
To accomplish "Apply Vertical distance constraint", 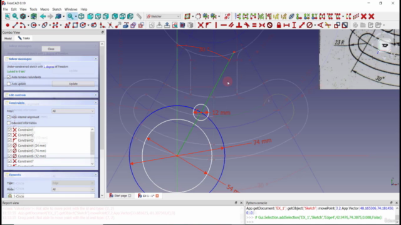I will [x=294, y=25].
